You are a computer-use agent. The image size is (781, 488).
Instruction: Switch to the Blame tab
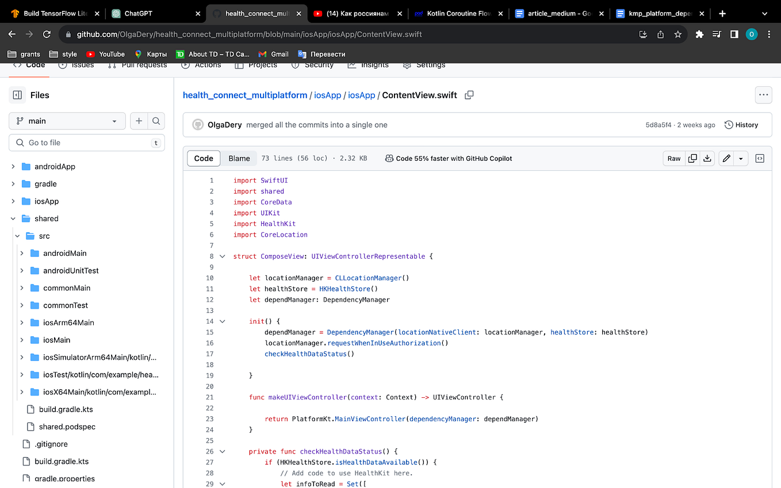point(239,158)
